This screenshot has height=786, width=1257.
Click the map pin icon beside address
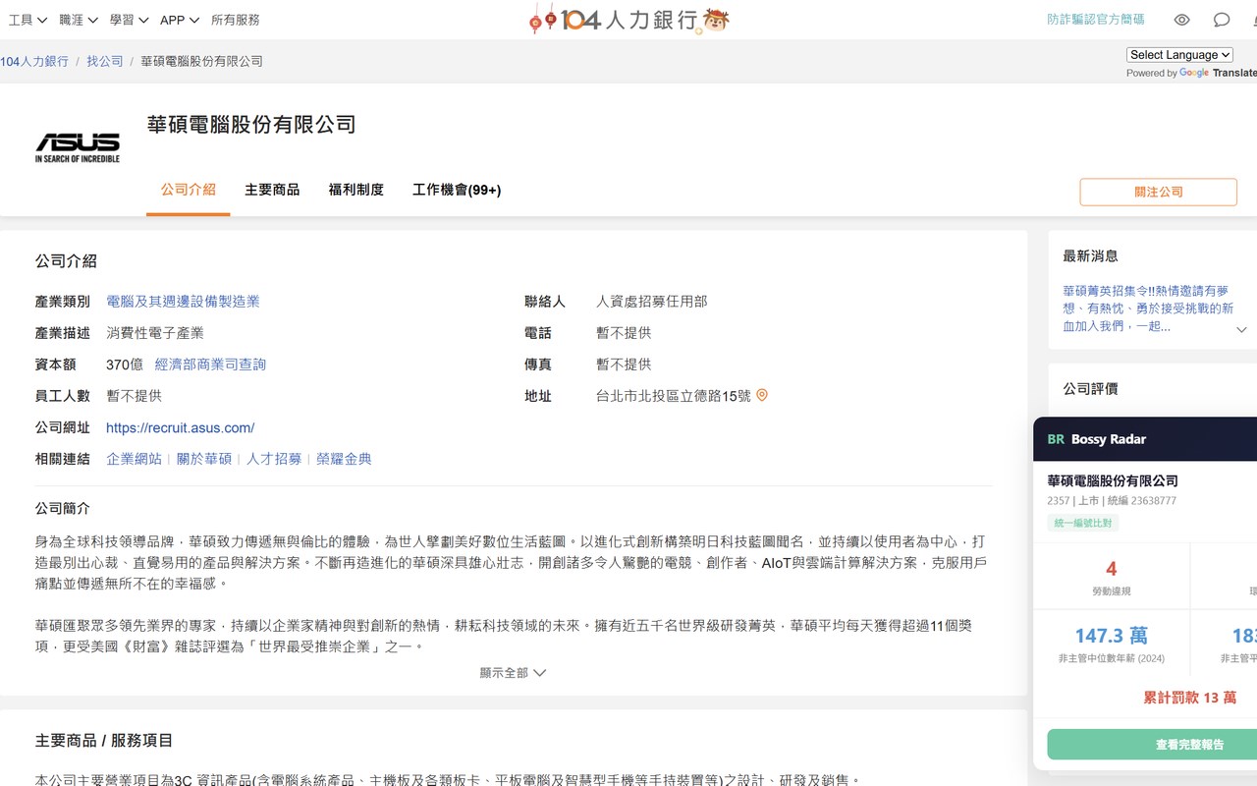(x=762, y=395)
